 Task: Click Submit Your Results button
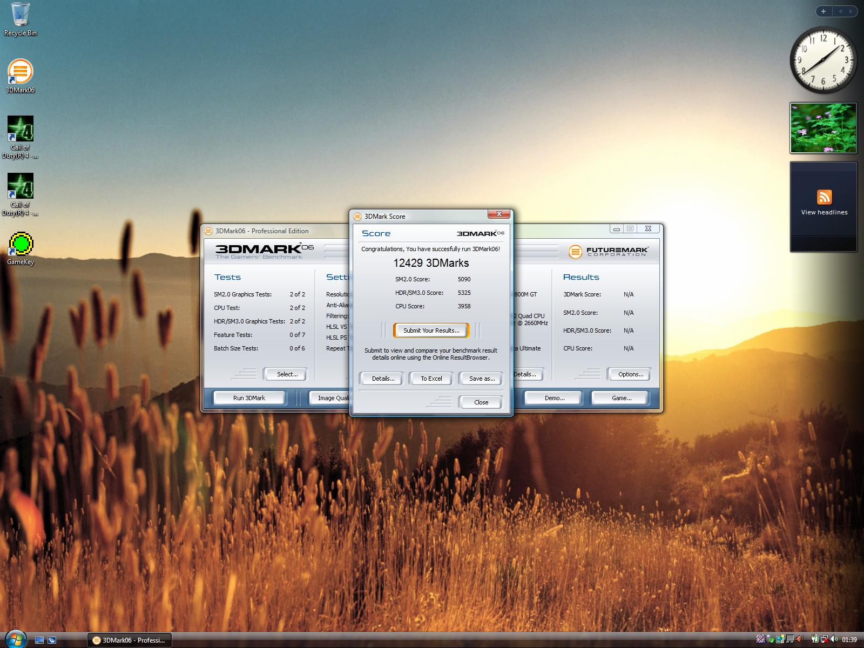coord(431,330)
